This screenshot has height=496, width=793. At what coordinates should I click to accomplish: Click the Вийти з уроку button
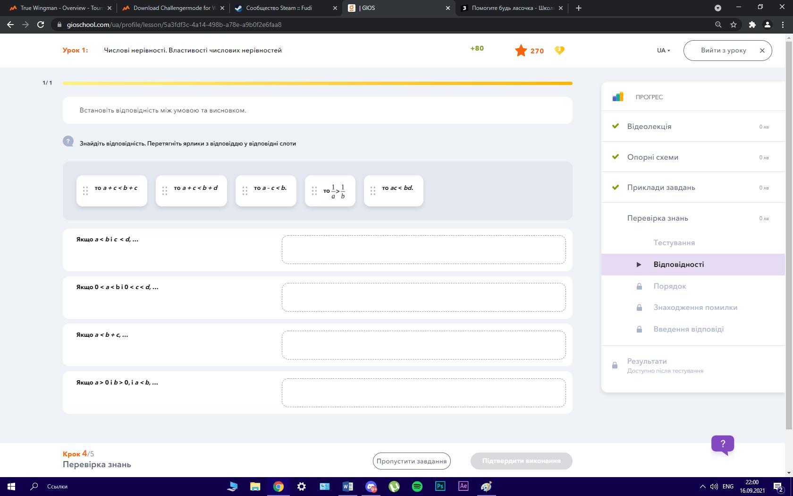tap(727, 51)
